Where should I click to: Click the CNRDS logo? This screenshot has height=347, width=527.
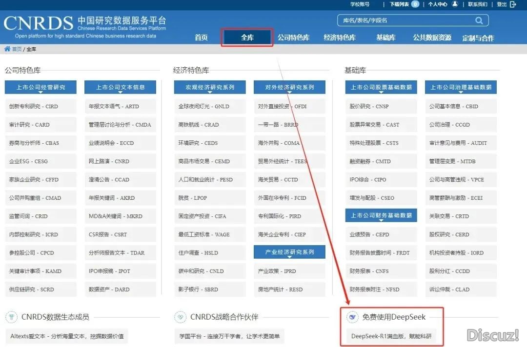(39, 23)
